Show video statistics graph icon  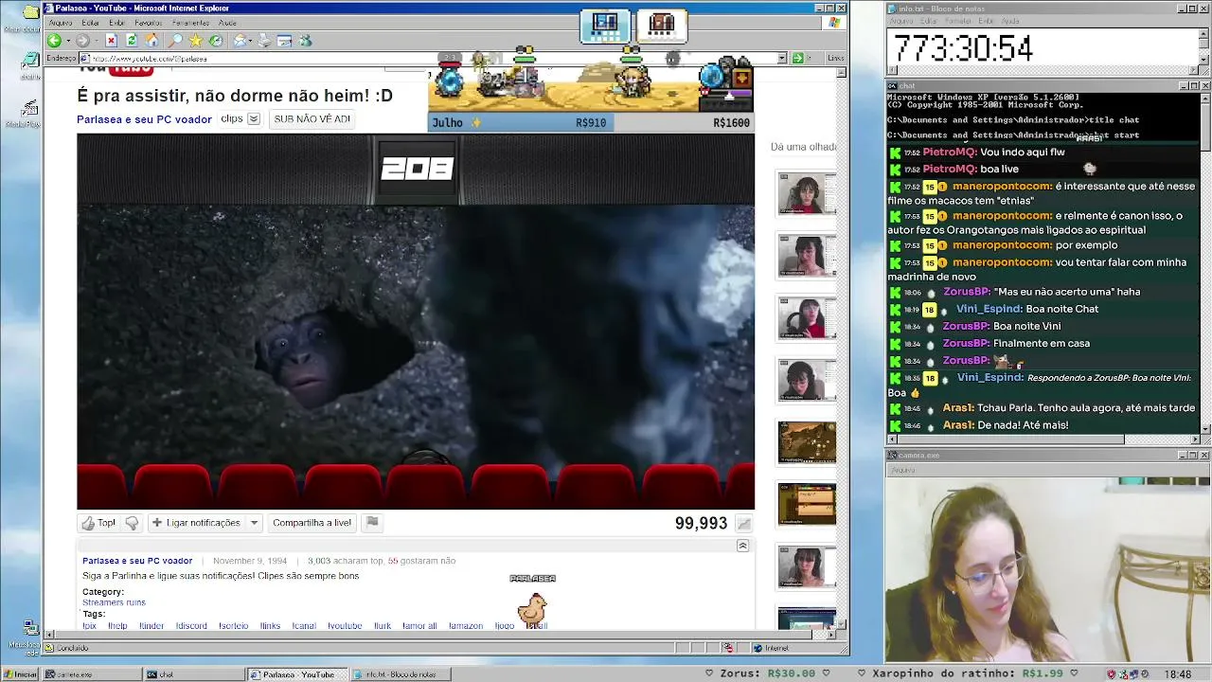pos(744,524)
